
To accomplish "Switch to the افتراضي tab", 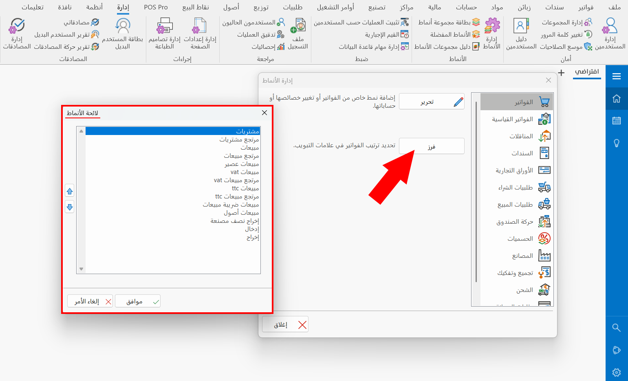I will coord(587,72).
